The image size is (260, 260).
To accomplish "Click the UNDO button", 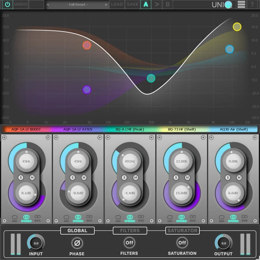I will 21,4.
